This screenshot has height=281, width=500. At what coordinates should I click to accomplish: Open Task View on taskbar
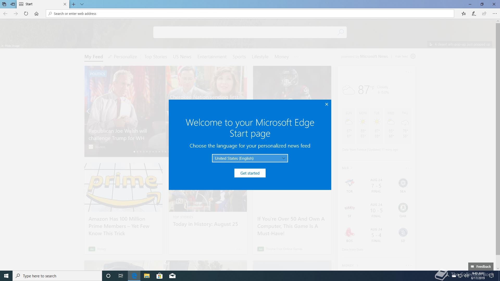pyautogui.click(x=121, y=276)
